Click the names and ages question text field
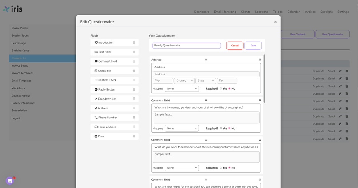The height and width of the screenshot is (188, 358). tap(206, 107)
